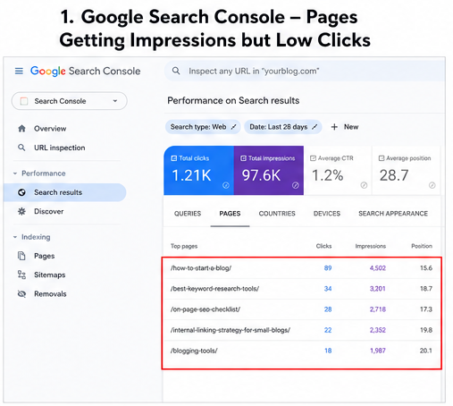This screenshot has height=406, width=453.
Task: Open the /on-page-seo-checklist/ page row
Action: [x=301, y=309]
